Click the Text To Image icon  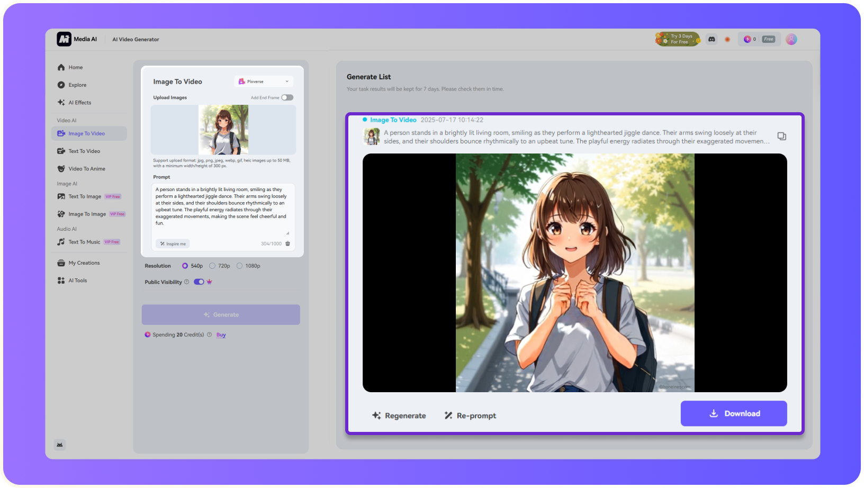point(61,196)
